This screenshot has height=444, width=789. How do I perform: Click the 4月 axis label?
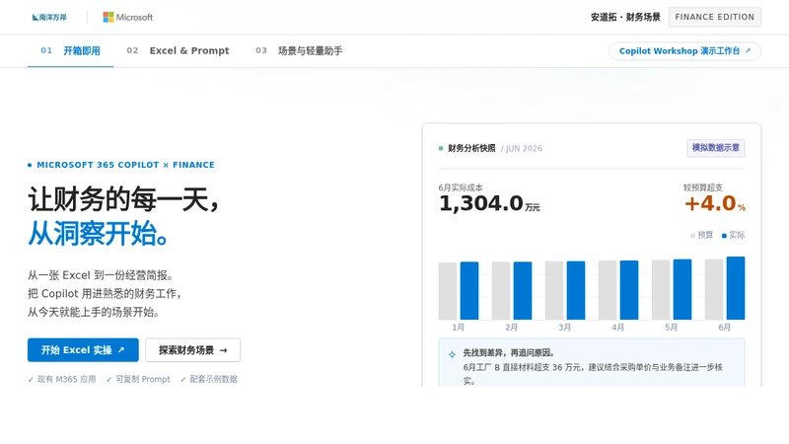pos(618,328)
